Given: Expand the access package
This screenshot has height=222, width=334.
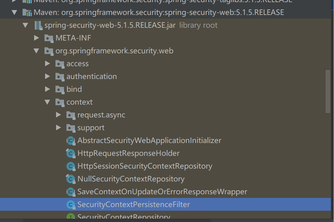Looking at the screenshot, I should point(48,63).
